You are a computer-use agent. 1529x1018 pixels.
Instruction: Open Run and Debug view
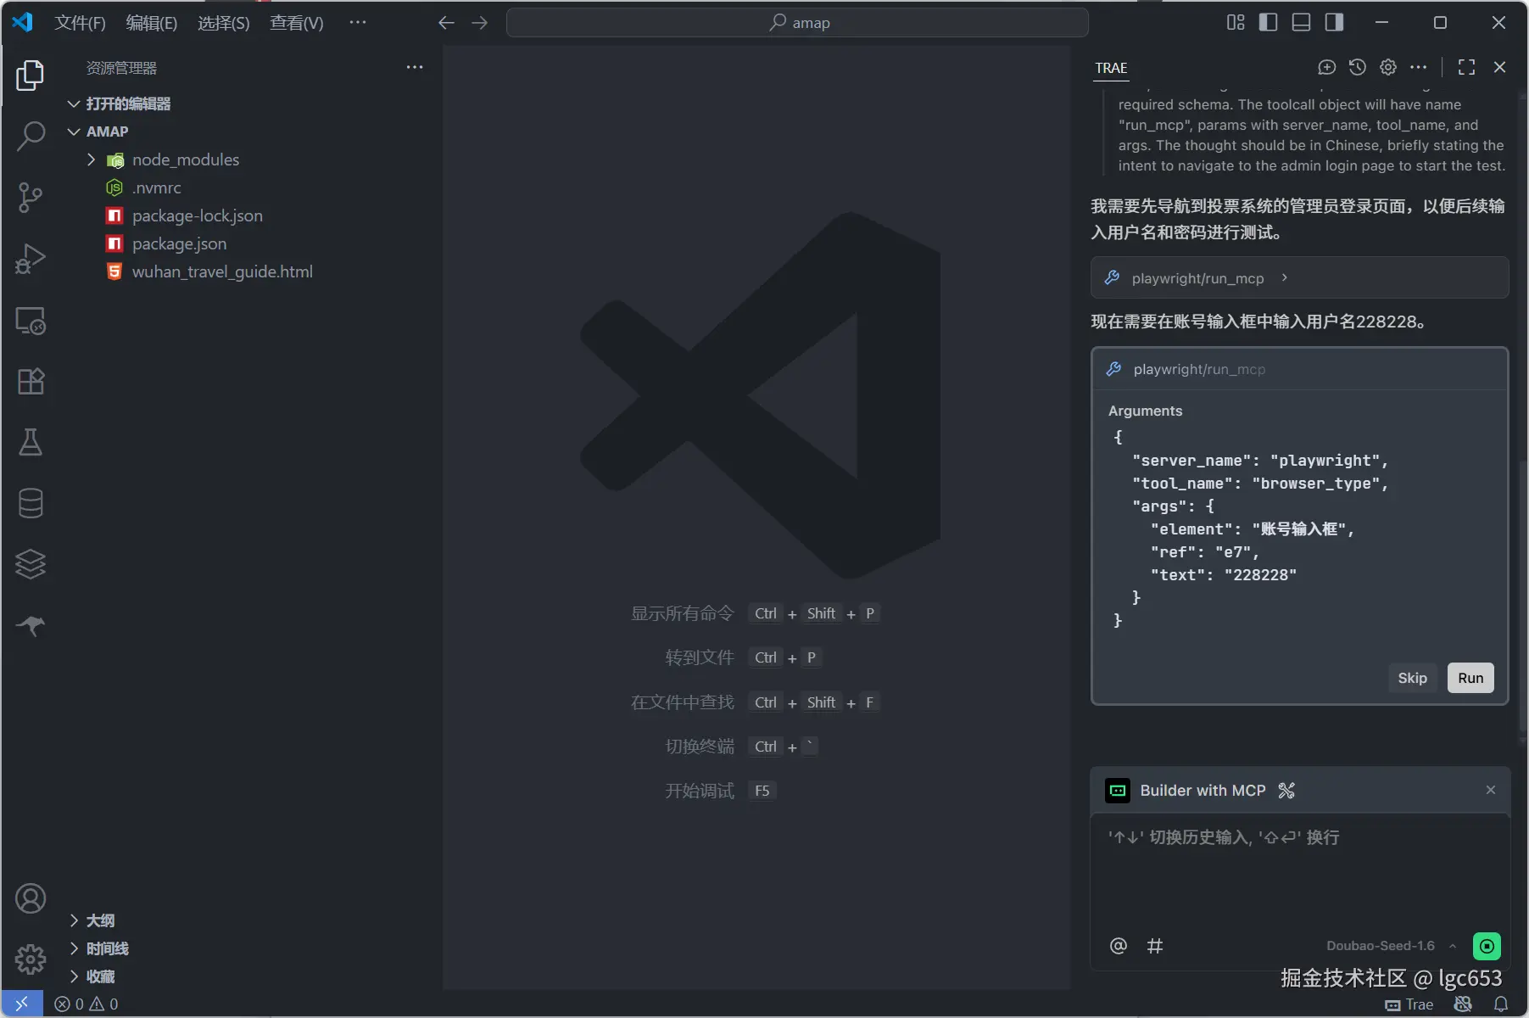click(31, 259)
